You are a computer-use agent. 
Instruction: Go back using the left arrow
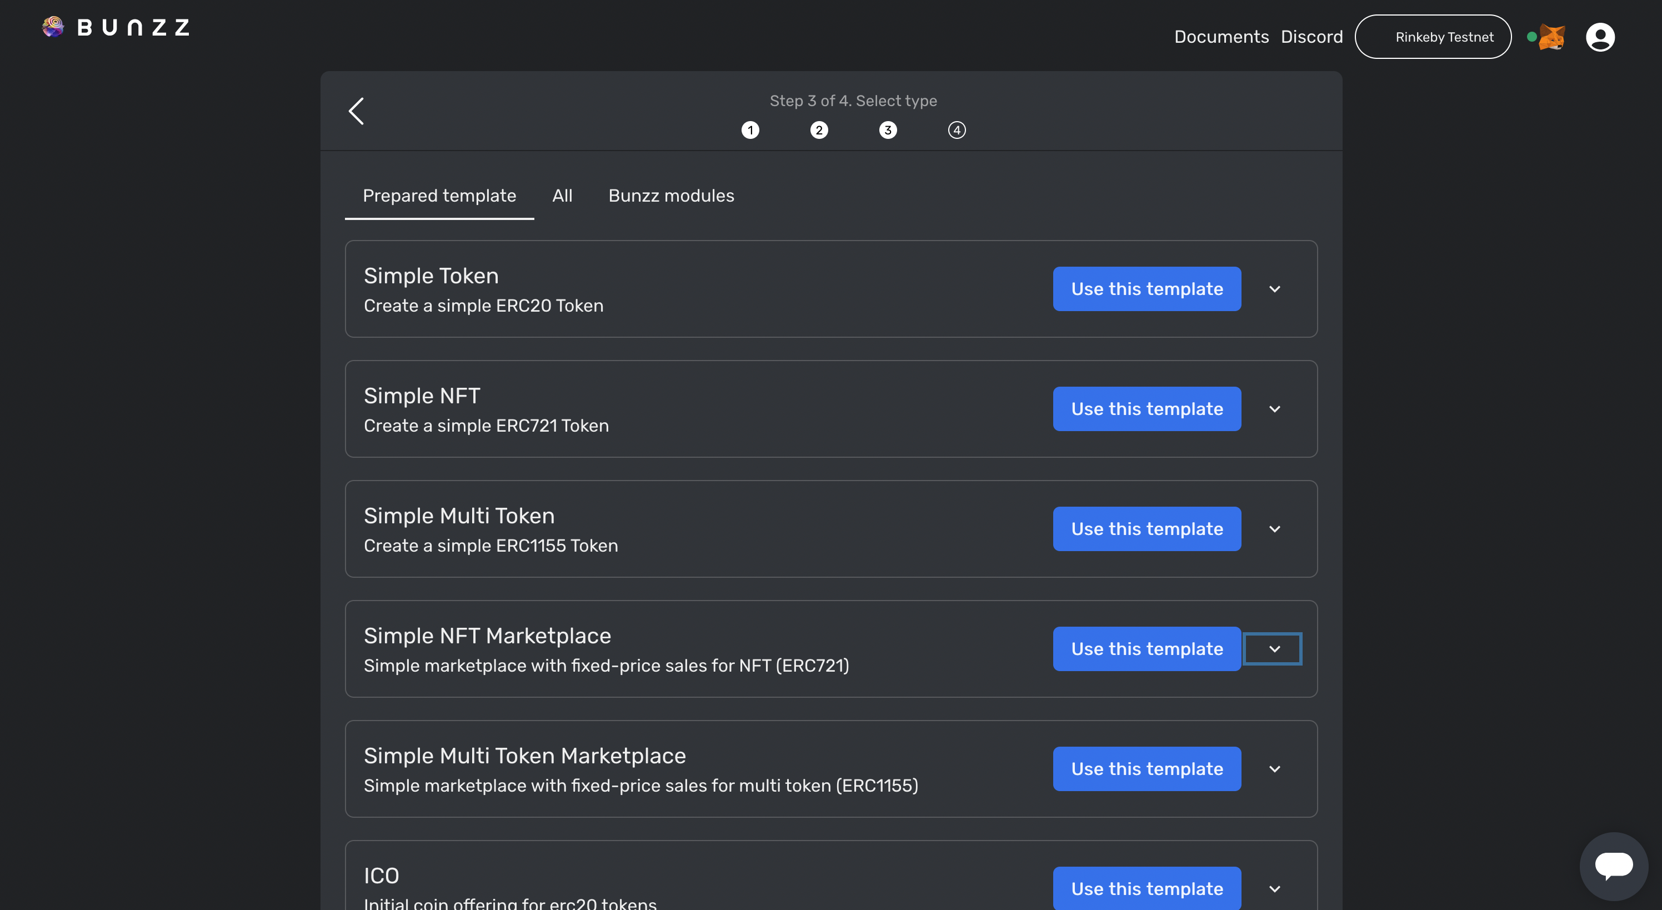(357, 111)
